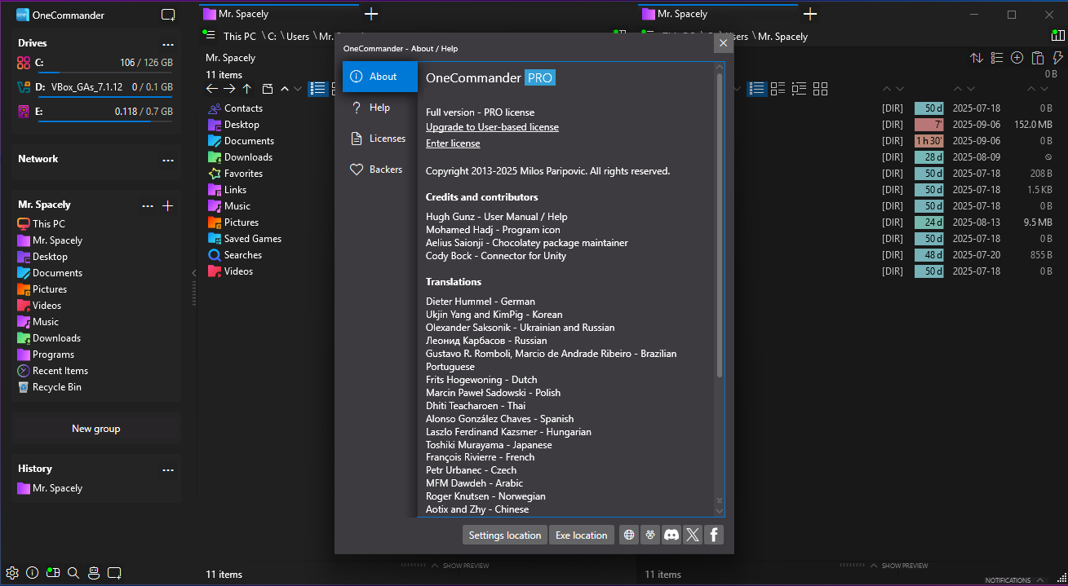This screenshot has height=586, width=1068.
Task: Open the Enter license link
Action: pos(453,143)
